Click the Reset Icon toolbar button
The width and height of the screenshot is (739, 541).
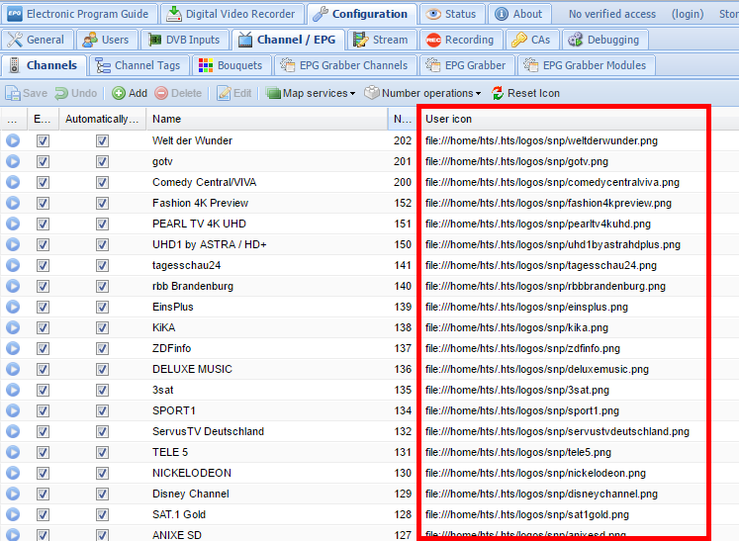coord(525,93)
